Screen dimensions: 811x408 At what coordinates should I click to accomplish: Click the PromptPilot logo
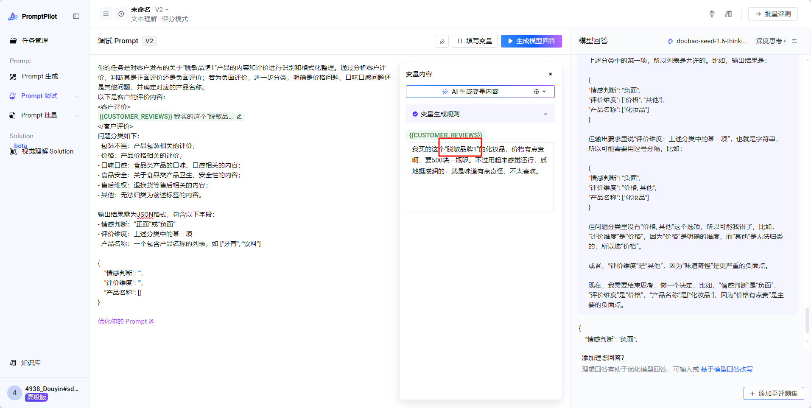coord(32,16)
